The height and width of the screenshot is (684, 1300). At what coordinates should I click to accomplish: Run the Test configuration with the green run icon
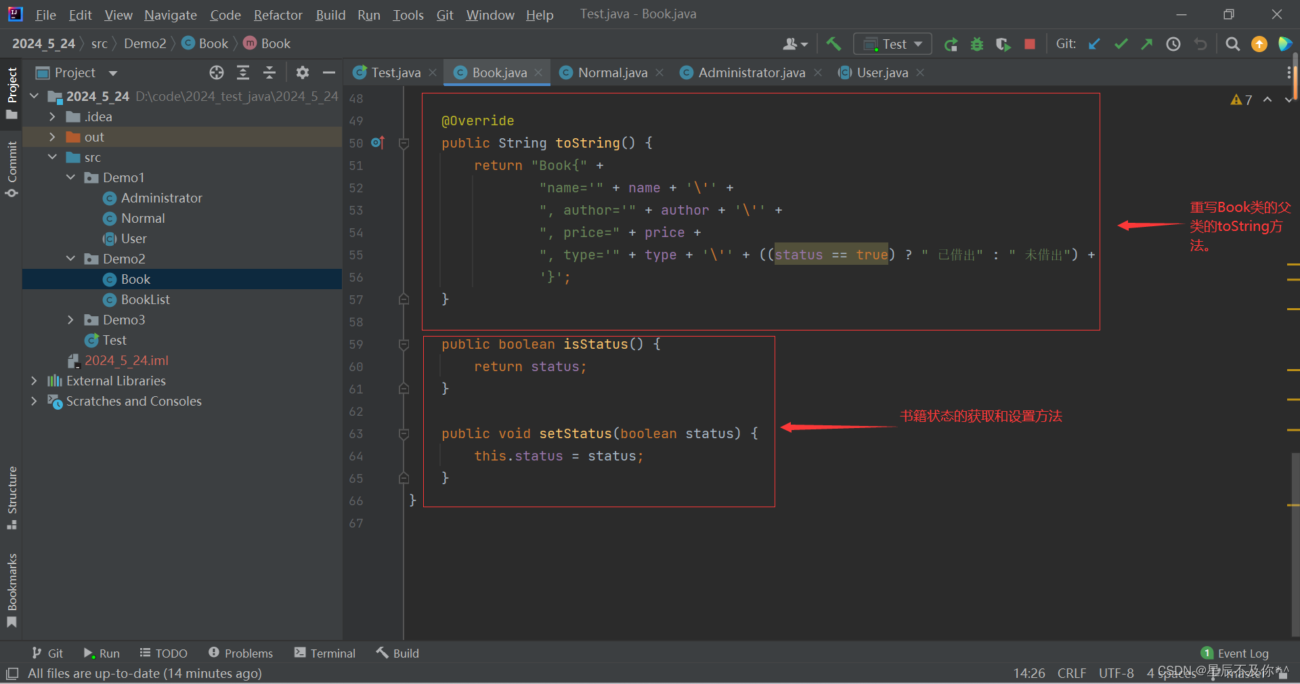[x=951, y=43]
